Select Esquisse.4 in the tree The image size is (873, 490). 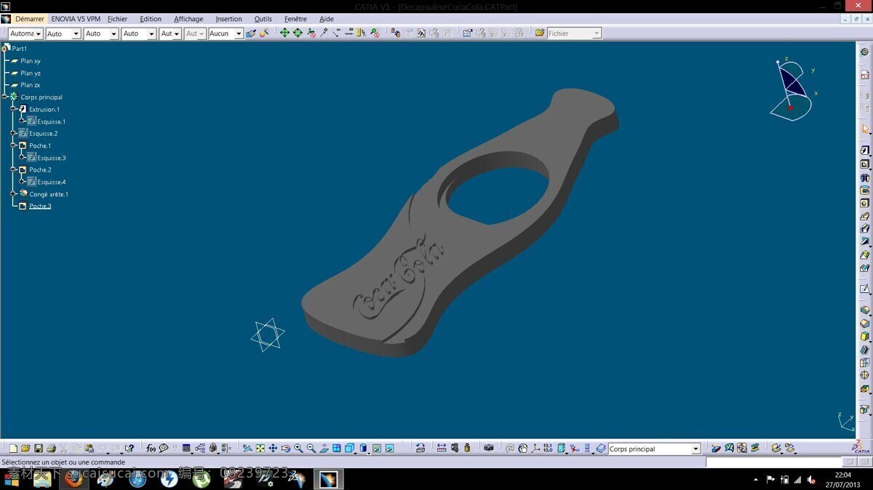pyautogui.click(x=52, y=182)
